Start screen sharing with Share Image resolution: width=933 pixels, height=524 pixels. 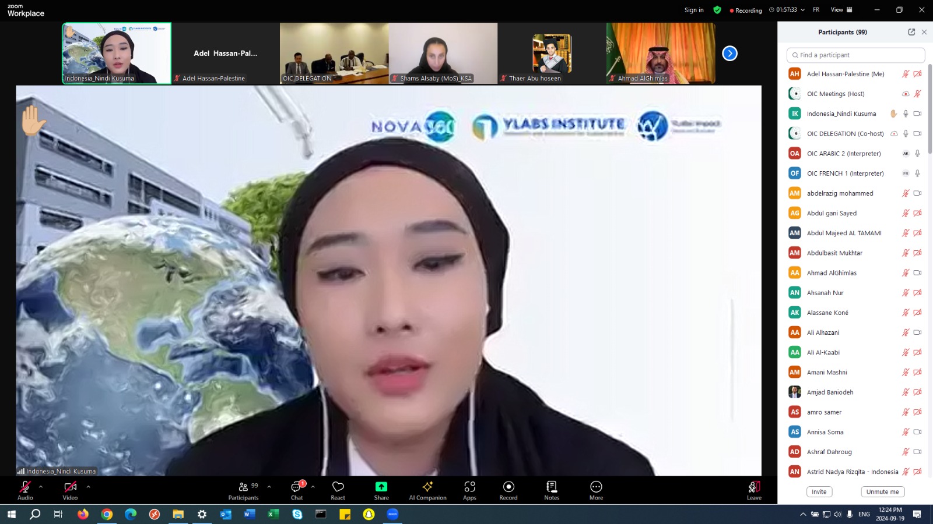[381, 490]
